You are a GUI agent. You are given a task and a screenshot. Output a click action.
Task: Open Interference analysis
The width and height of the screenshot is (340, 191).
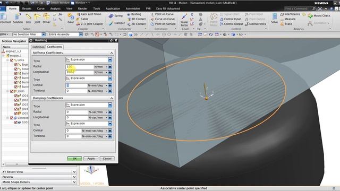point(290,14)
